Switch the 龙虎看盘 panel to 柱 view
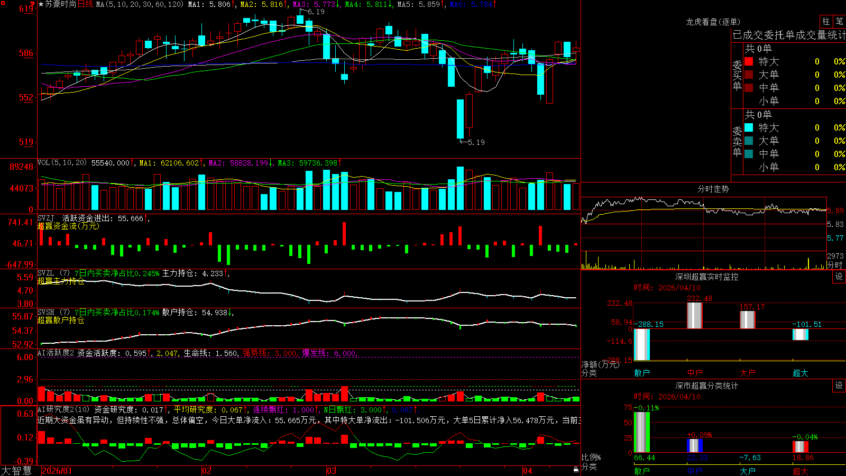Image resolution: width=846 pixels, height=476 pixels. [x=826, y=21]
